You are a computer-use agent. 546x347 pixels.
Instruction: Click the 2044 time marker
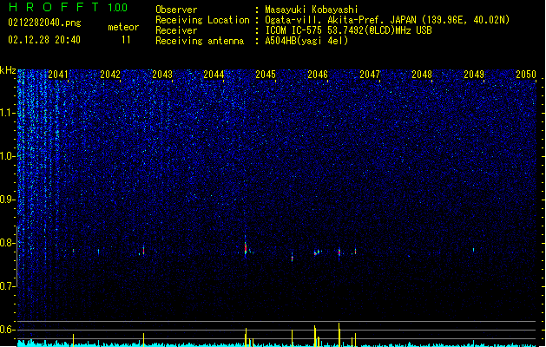pos(214,75)
